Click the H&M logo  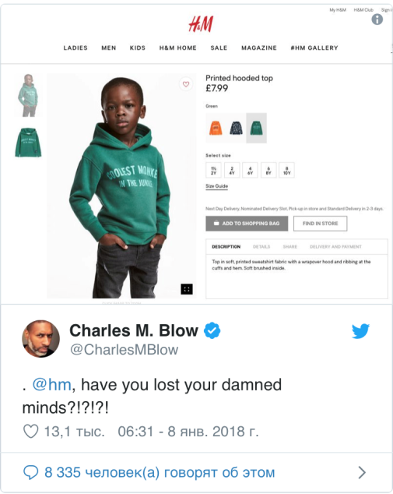(x=201, y=24)
